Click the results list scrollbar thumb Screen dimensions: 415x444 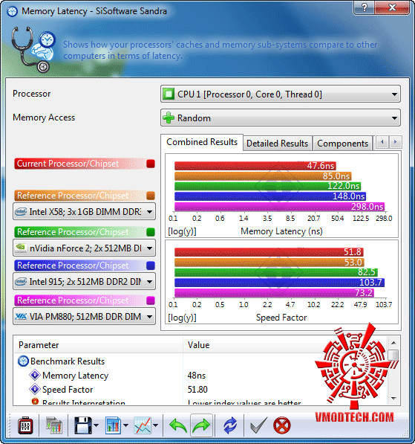393,355
